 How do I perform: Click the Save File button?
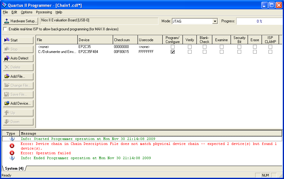pos(18,94)
